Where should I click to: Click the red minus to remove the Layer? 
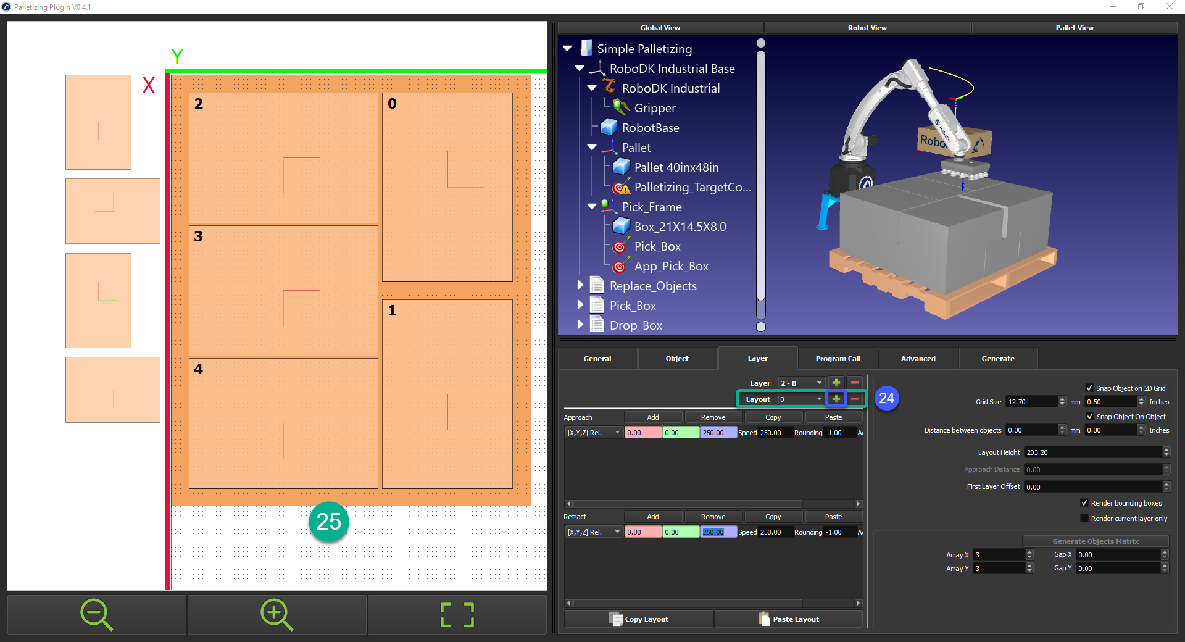(x=855, y=383)
